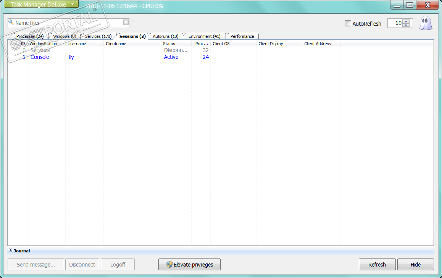Click Elevate privileges button
The width and height of the screenshot is (442, 278).
tap(189, 265)
